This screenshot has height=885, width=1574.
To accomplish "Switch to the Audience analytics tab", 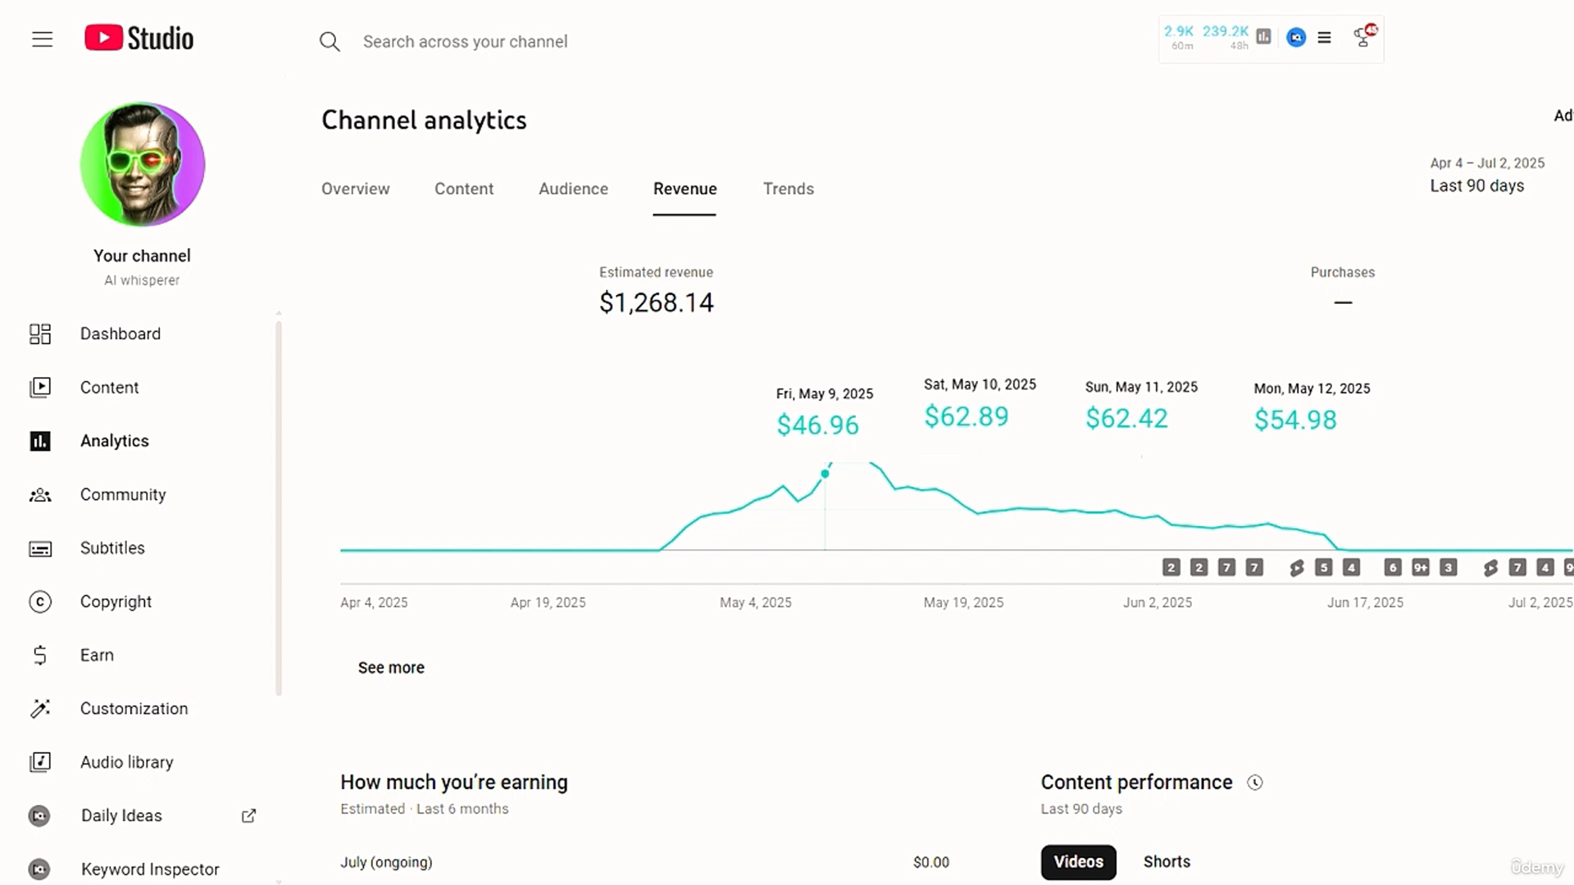I will [573, 188].
